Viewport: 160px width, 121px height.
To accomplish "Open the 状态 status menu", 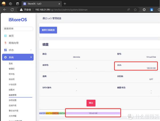I will click(x=11, y=50).
